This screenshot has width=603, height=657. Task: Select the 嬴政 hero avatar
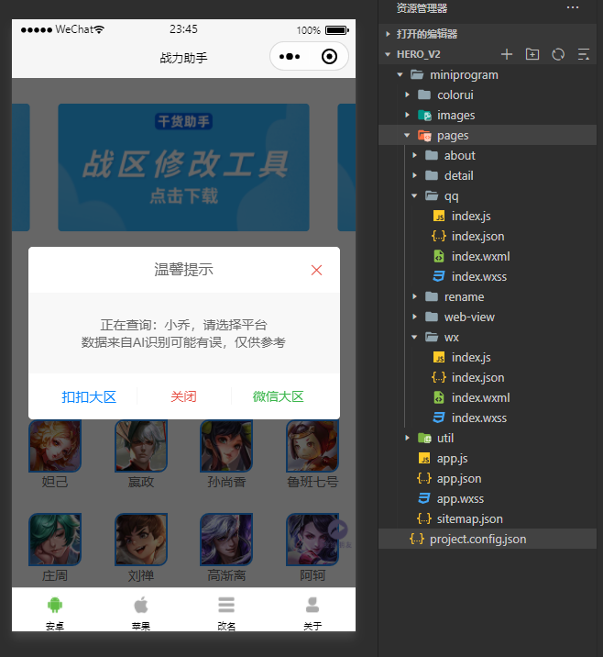click(x=141, y=446)
